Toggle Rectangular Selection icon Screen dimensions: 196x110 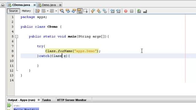86,11
